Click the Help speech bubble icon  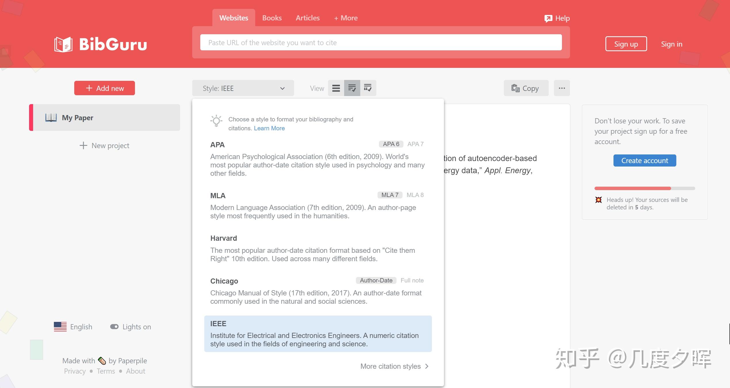tap(548, 18)
